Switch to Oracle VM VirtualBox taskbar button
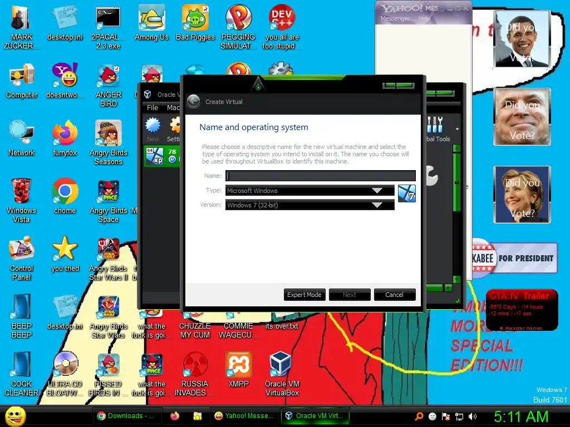570x427 pixels. [315, 416]
